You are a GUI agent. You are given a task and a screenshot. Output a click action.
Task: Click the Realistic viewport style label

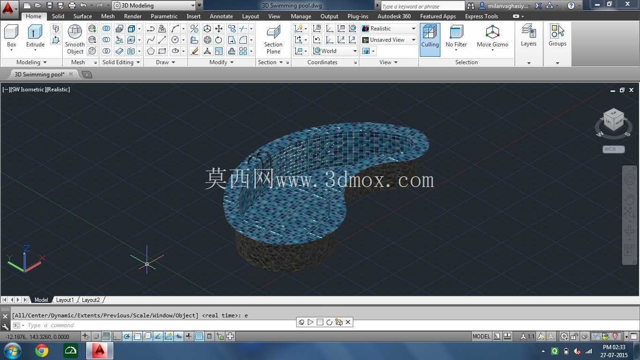tap(58, 89)
